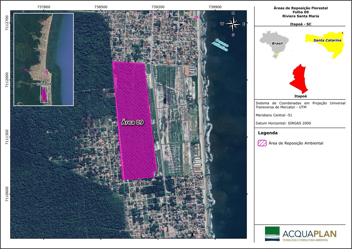Click the green Acquaplan logo square

click(272, 233)
